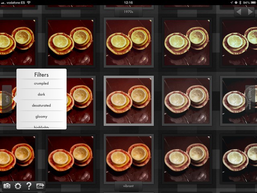Tap the Wi-Fi icon in status bar

click(x=29, y=2)
